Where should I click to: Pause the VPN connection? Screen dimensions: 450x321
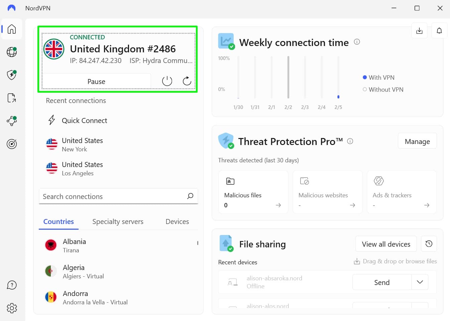pyautogui.click(x=96, y=81)
